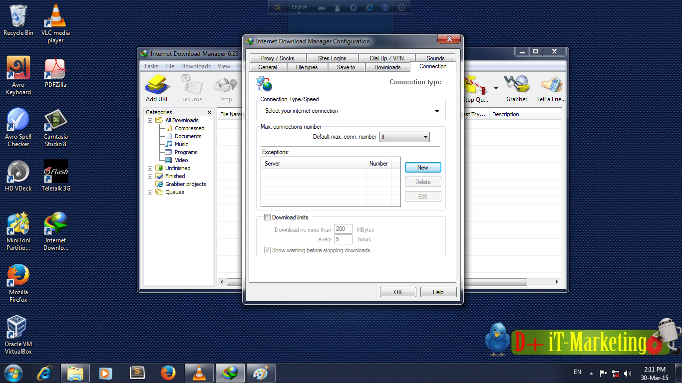Viewport: 682px width, 383px height.
Task: Select the MiniTool Partition desktop icon
Action: pyautogui.click(x=18, y=231)
